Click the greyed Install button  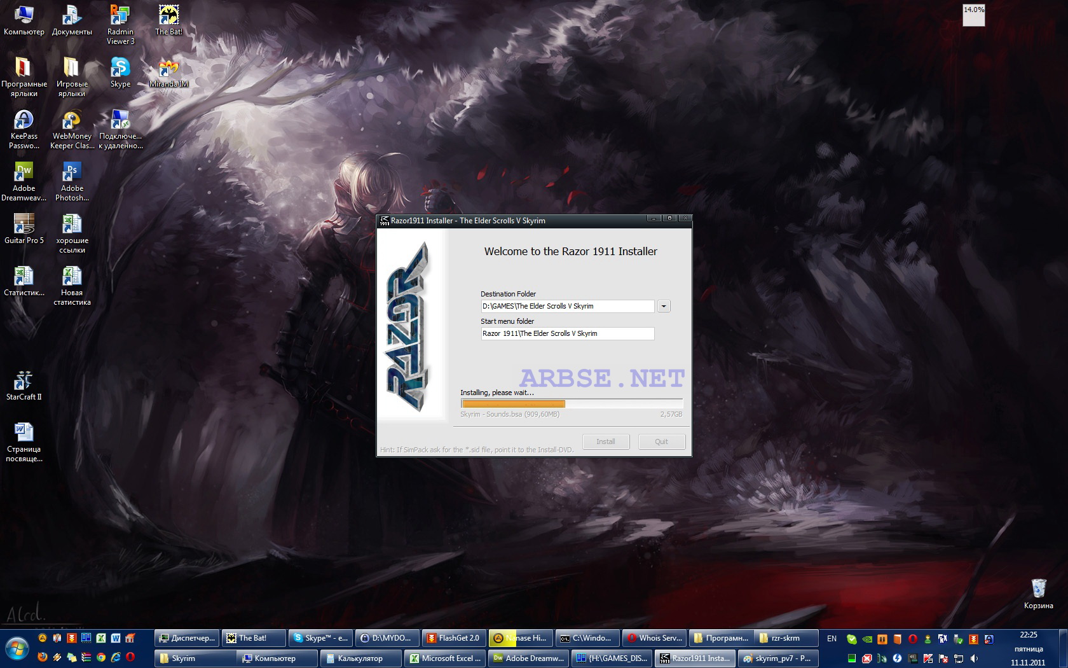coord(606,442)
